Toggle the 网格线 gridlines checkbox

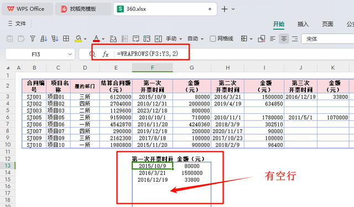[x=212, y=39]
